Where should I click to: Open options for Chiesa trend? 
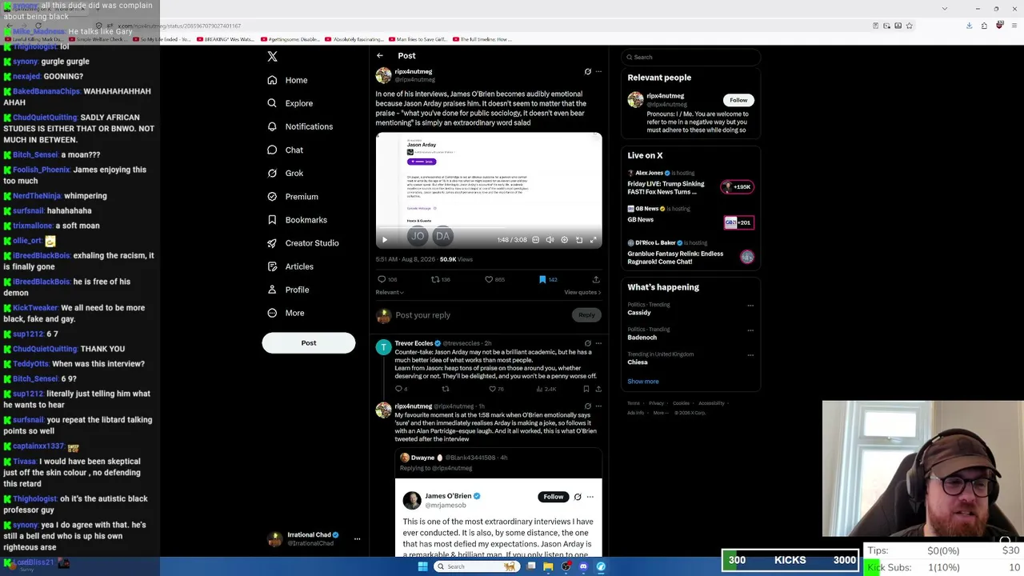(x=750, y=355)
